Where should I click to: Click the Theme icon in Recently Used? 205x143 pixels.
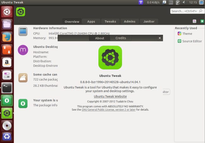179,34
